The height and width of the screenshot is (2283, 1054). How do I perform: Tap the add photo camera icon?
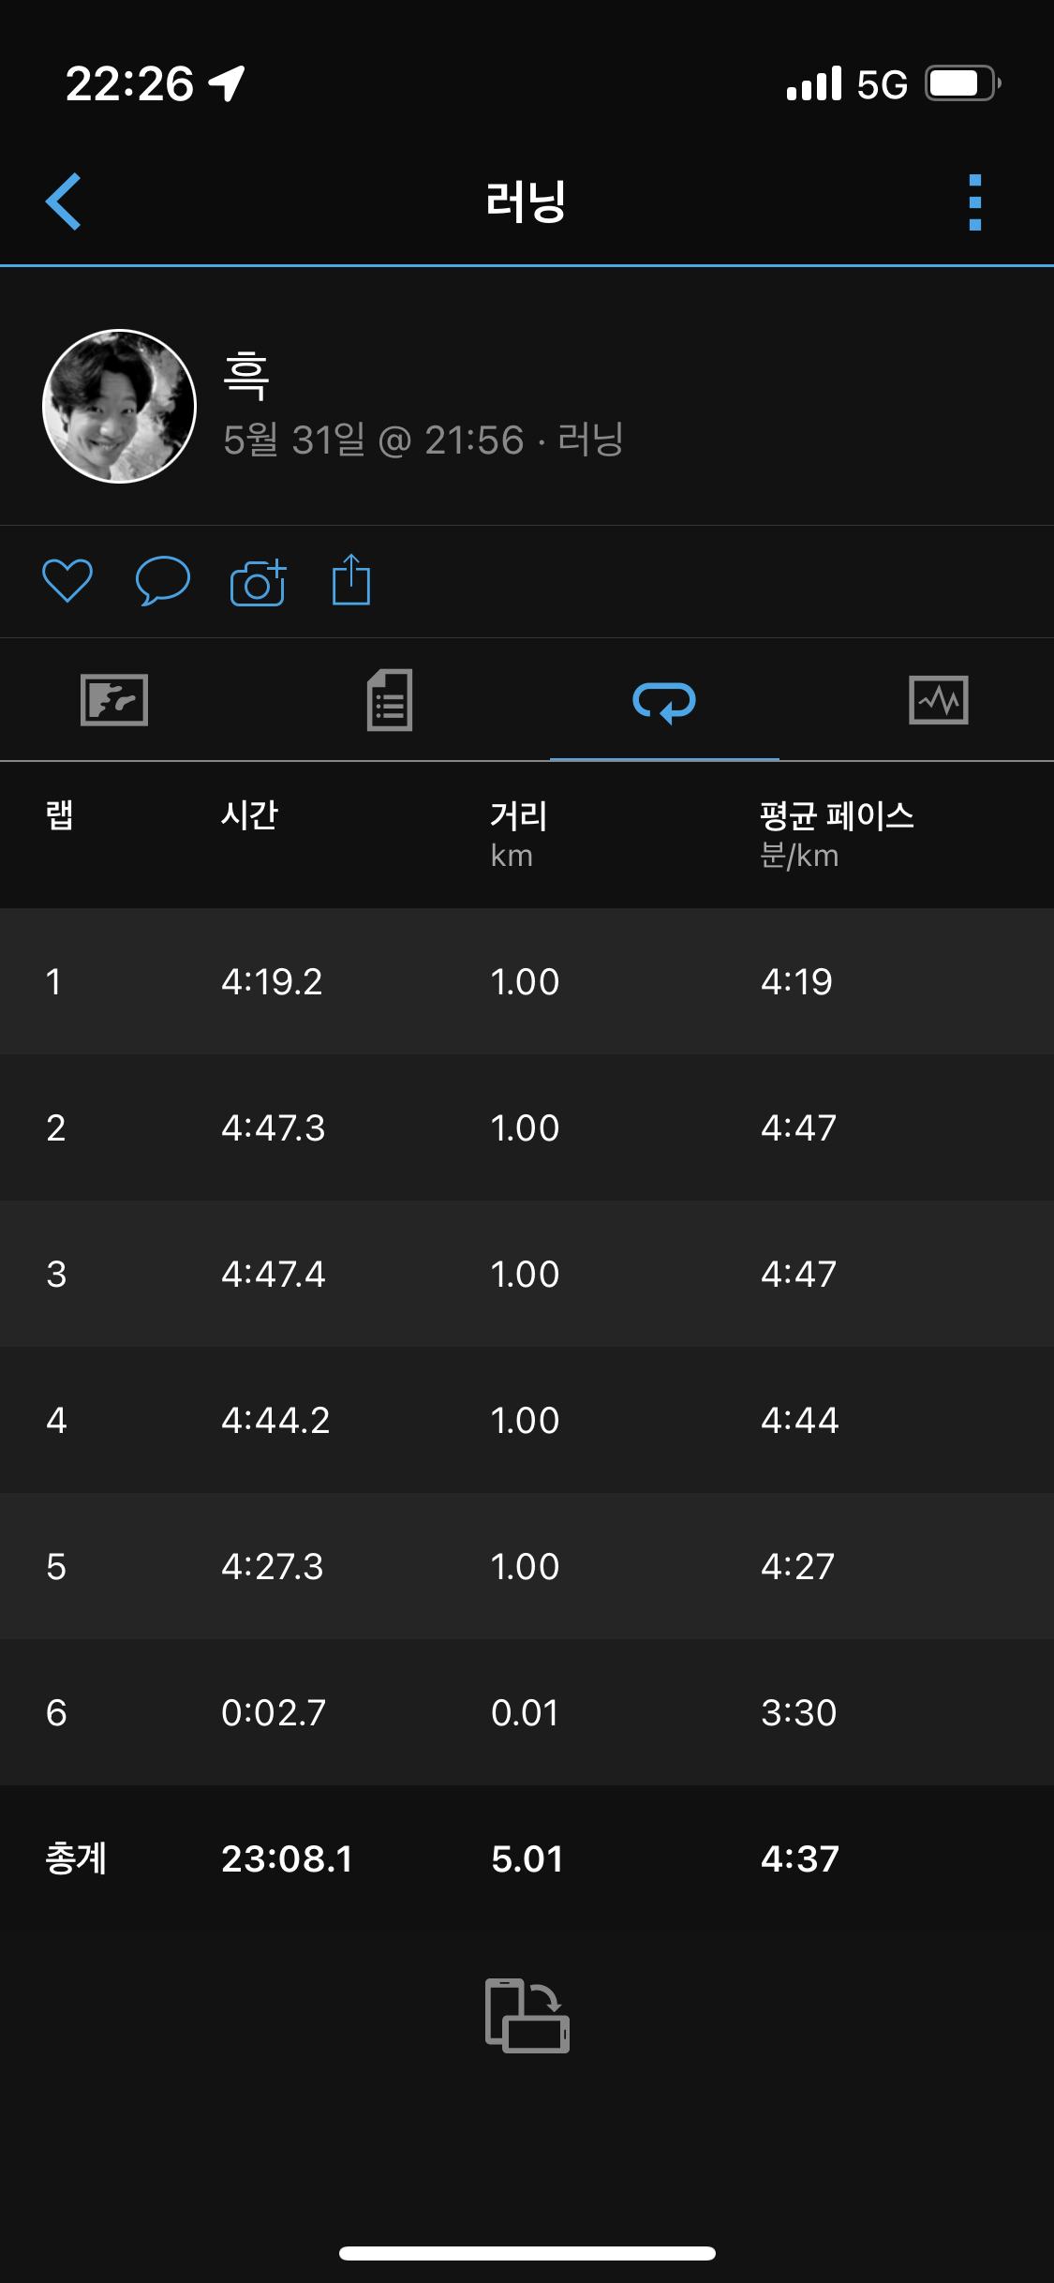pos(258,583)
